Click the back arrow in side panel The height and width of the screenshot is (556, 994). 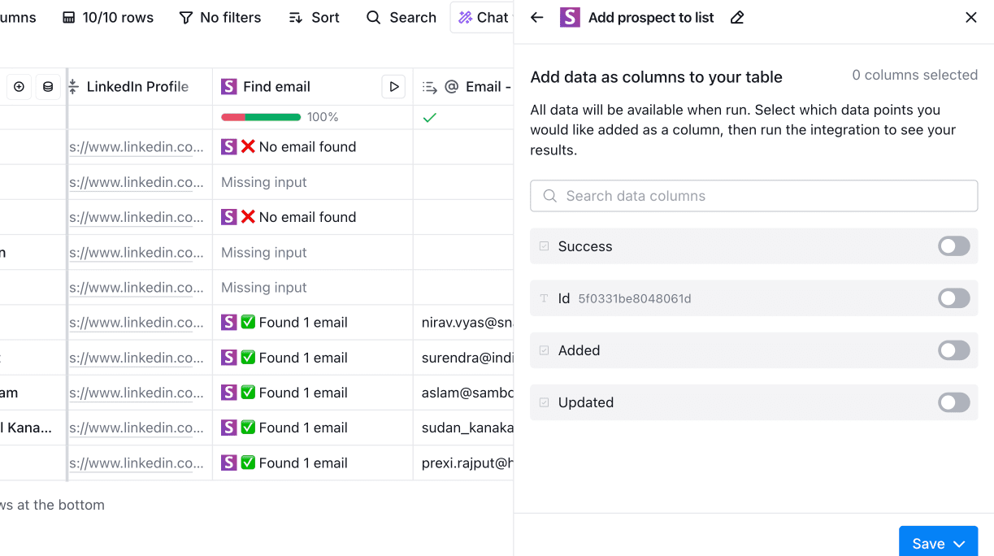tap(536, 18)
